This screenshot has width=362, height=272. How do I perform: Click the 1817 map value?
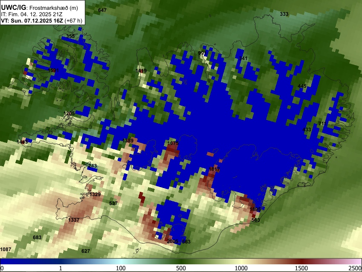click(214, 169)
